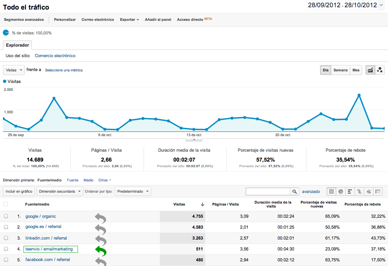This screenshot has height=266, width=388.
Task: Click Personalizar in the toolbar
Action: (x=65, y=19)
